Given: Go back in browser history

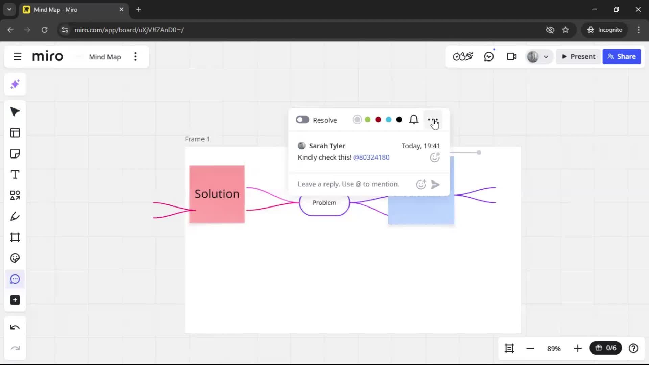Looking at the screenshot, I should [x=10, y=30].
